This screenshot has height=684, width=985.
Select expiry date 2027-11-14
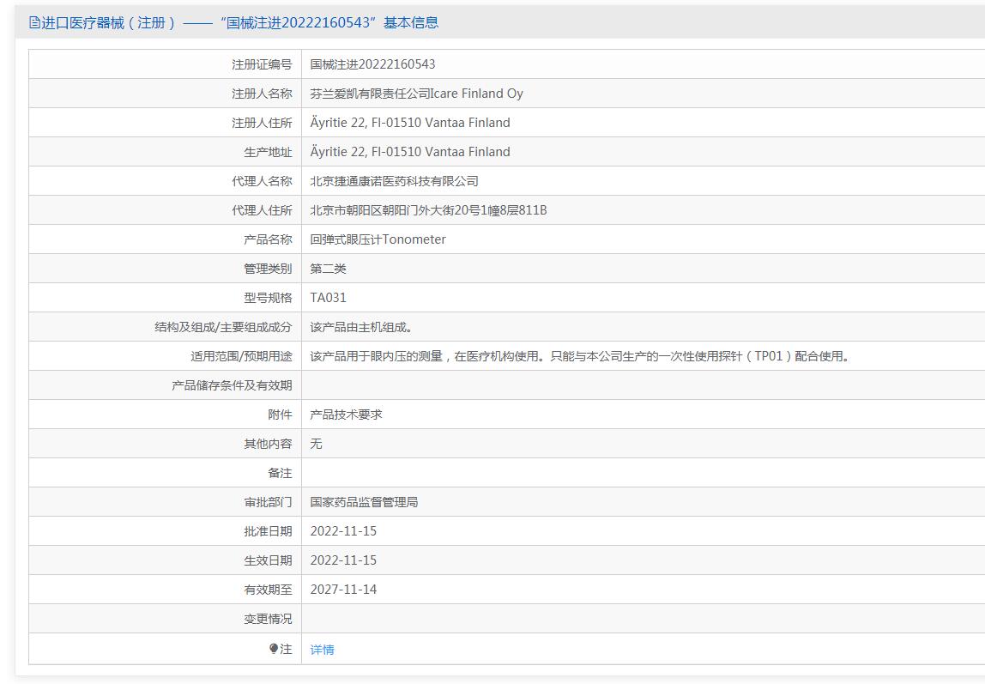pos(343,590)
